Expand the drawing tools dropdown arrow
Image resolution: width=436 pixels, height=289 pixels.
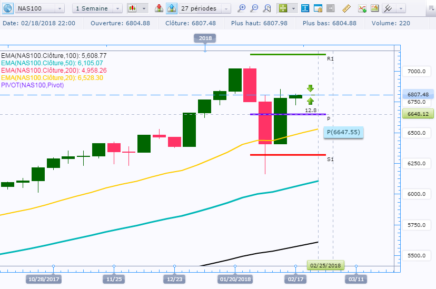[401, 8]
